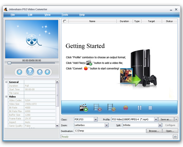The image size is (183, 147).
Task: Click the Clear all files filmstrip icon
Action: click(111, 108)
